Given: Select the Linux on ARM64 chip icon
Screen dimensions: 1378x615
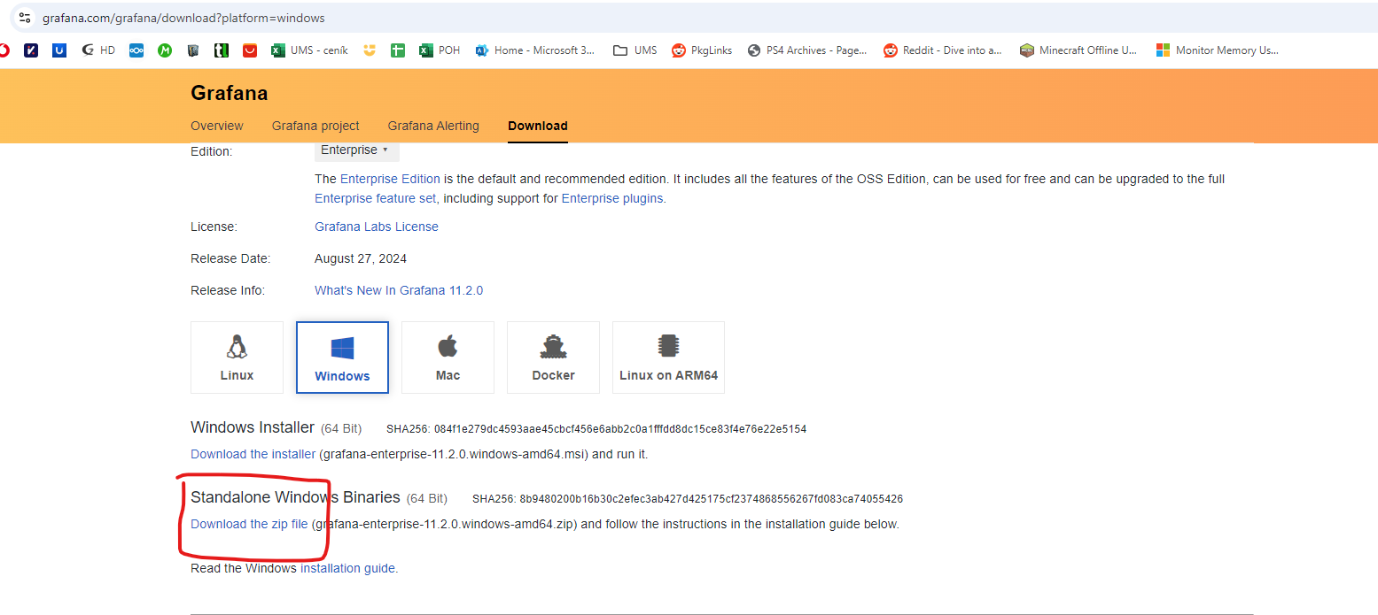Looking at the screenshot, I should (668, 347).
